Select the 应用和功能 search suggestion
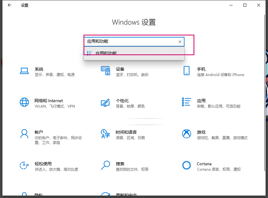Screen dimensions: 268x198 point(134,53)
